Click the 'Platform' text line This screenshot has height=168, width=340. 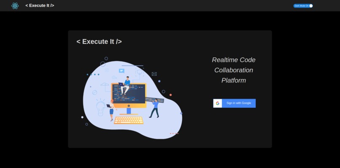234,80
